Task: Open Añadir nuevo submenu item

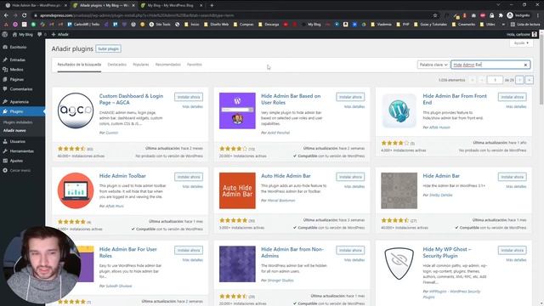Action: click(x=14, y=130)
